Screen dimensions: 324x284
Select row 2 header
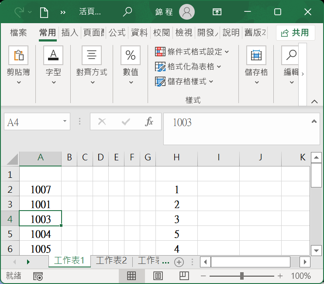pos(10,189)
